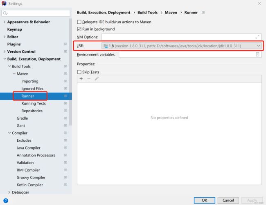Viewport: 266px width, 205px height.
Task: Click project settings icon beside Version Control
Action: click(x=65, y=51)
